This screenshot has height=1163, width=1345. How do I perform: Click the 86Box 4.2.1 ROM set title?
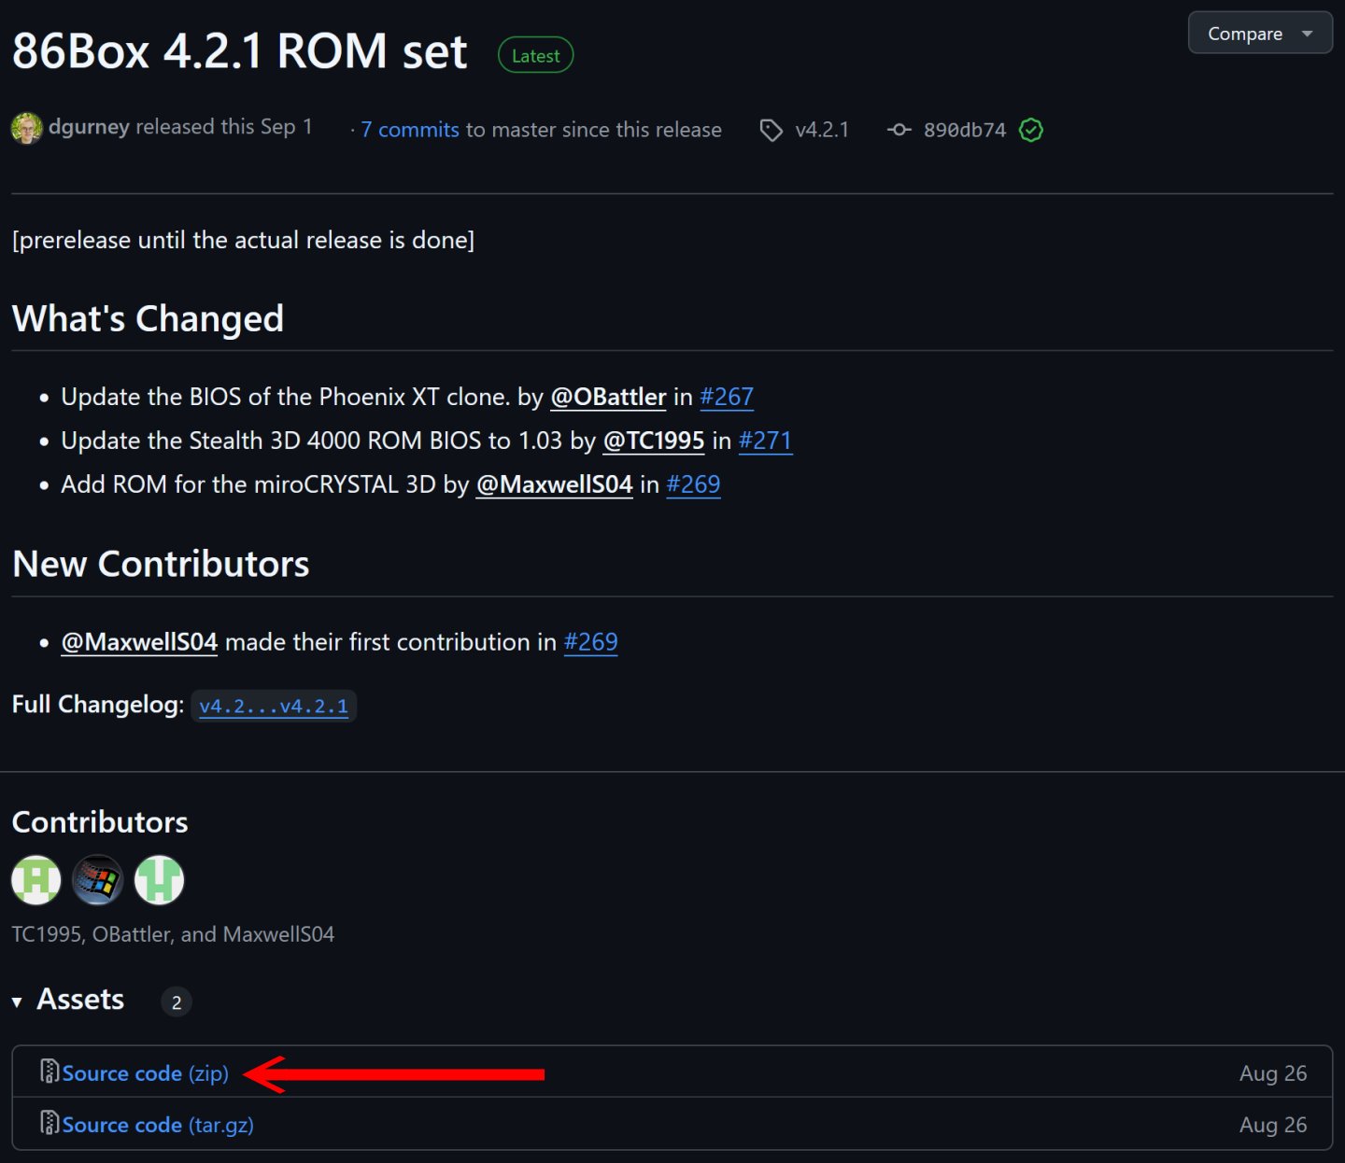239,51
